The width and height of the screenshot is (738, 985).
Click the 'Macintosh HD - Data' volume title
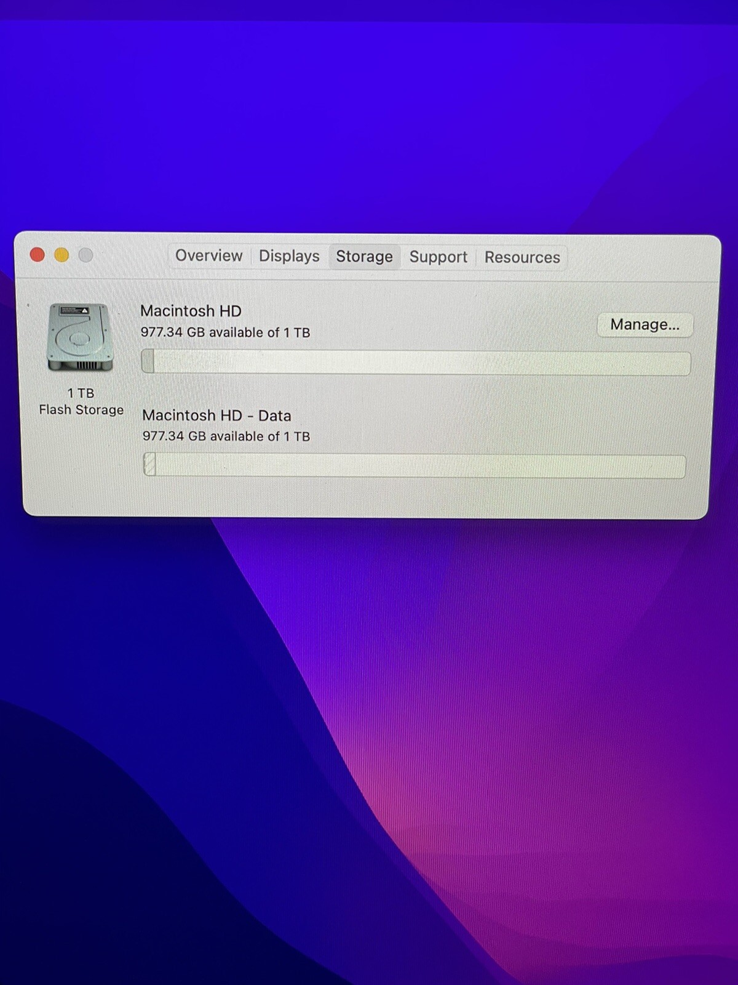pyautogui.click(x=216, y=416)
